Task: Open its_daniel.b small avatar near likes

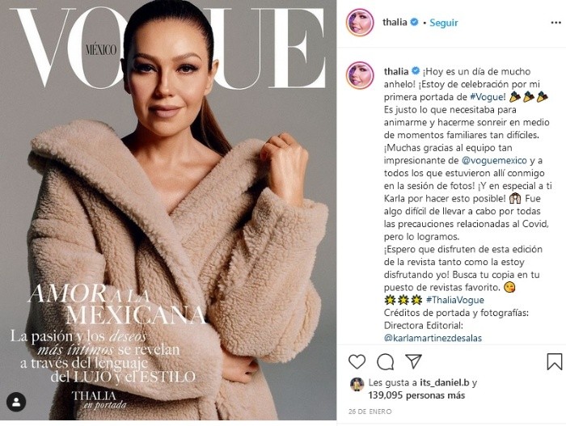Action: coord(357,385)
